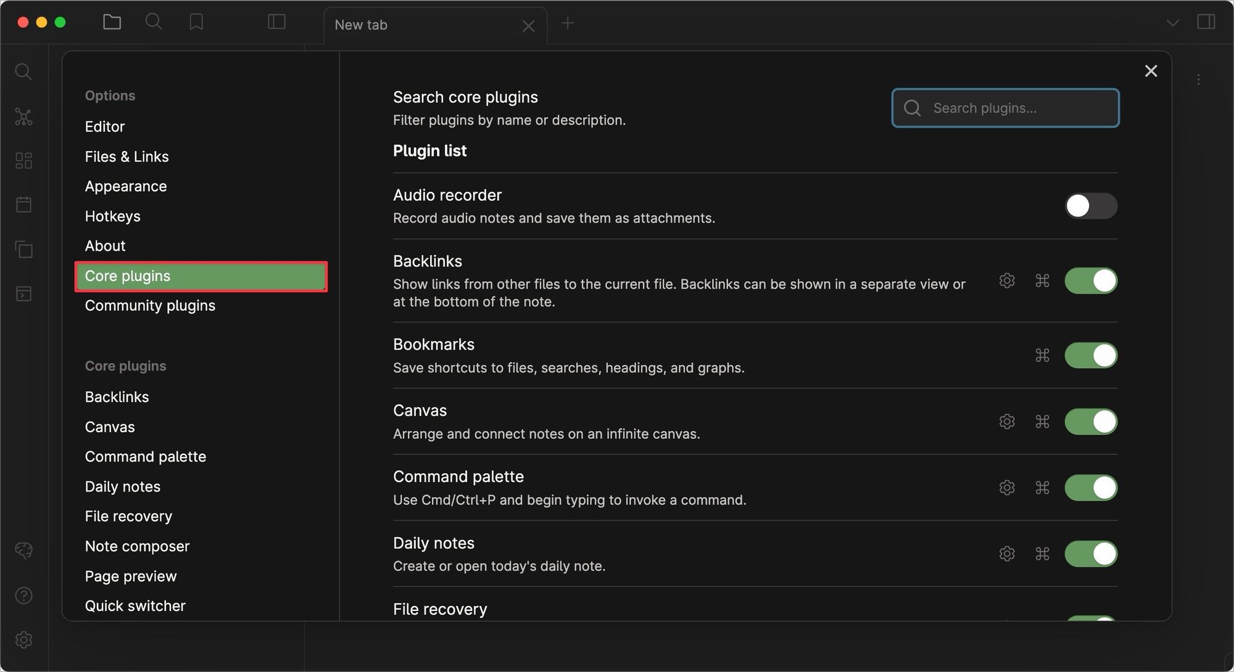Click the help question mark icon
Screen dimensions: 1234x672
[23, 595]
